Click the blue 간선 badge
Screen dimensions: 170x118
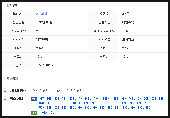(x=34, y=99)
